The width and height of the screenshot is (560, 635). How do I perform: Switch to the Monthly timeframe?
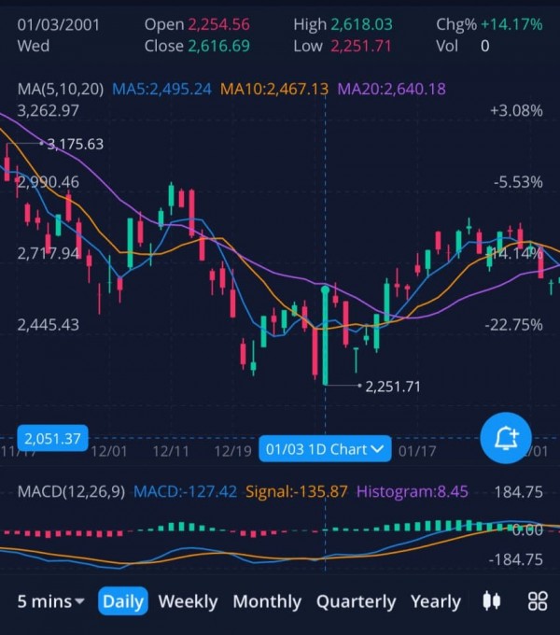[267, 601]
